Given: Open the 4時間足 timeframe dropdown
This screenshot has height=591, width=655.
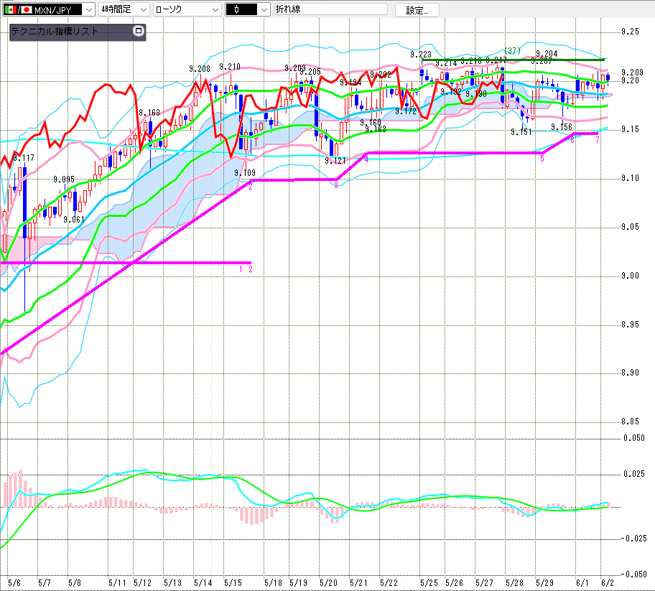Looking at the screenshot, I should 124,9.
